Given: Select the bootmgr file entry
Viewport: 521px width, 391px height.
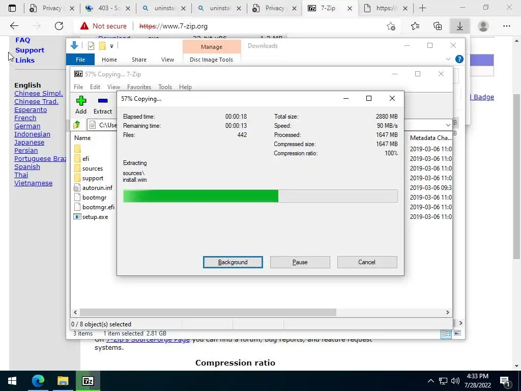Looking at the screenshot, I should 94,198.
